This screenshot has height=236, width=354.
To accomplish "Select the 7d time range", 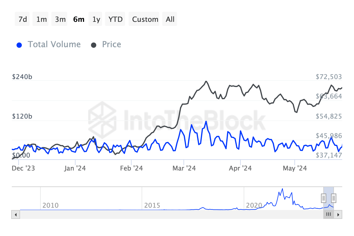I will [23, 19].
